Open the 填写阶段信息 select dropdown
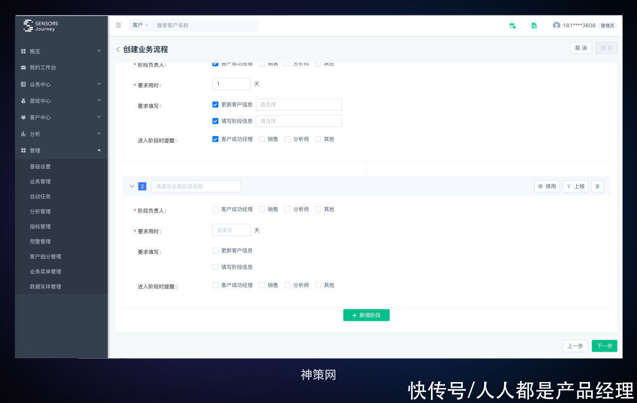Screen dimensions: 637x403 (299, 121)
